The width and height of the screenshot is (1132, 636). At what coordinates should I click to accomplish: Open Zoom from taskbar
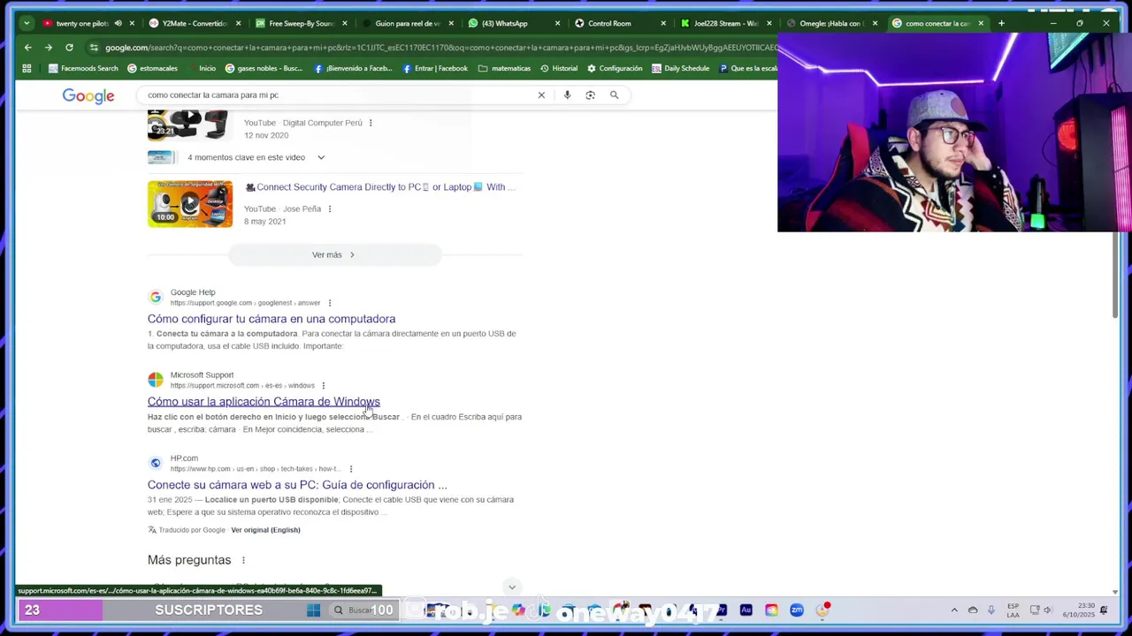click(x=797, y=609)
